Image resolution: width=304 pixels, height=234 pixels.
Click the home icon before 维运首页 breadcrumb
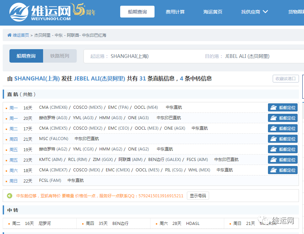[9, 35]
